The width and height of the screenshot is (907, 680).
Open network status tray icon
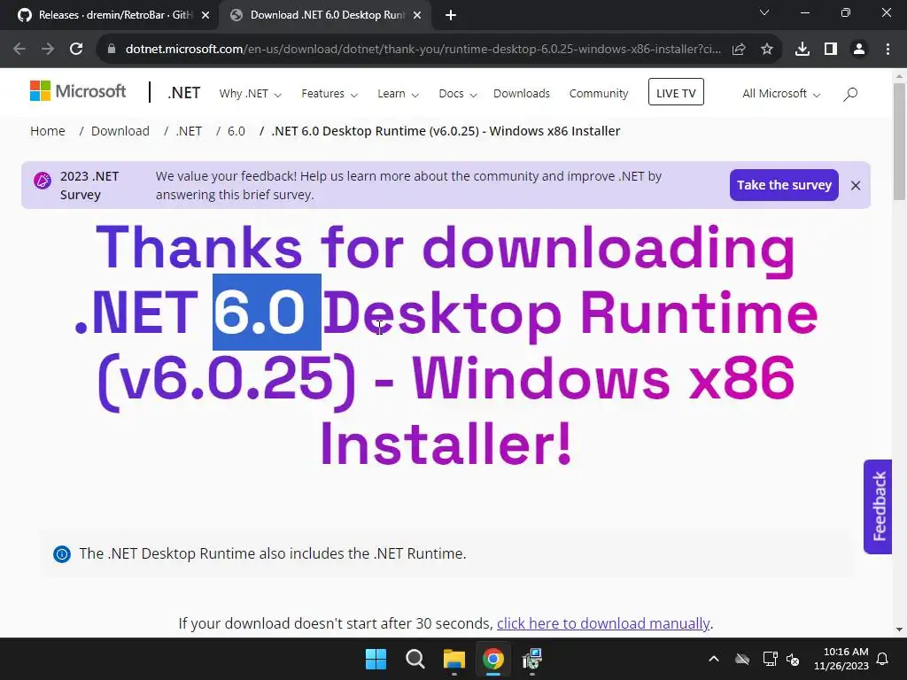770,659
